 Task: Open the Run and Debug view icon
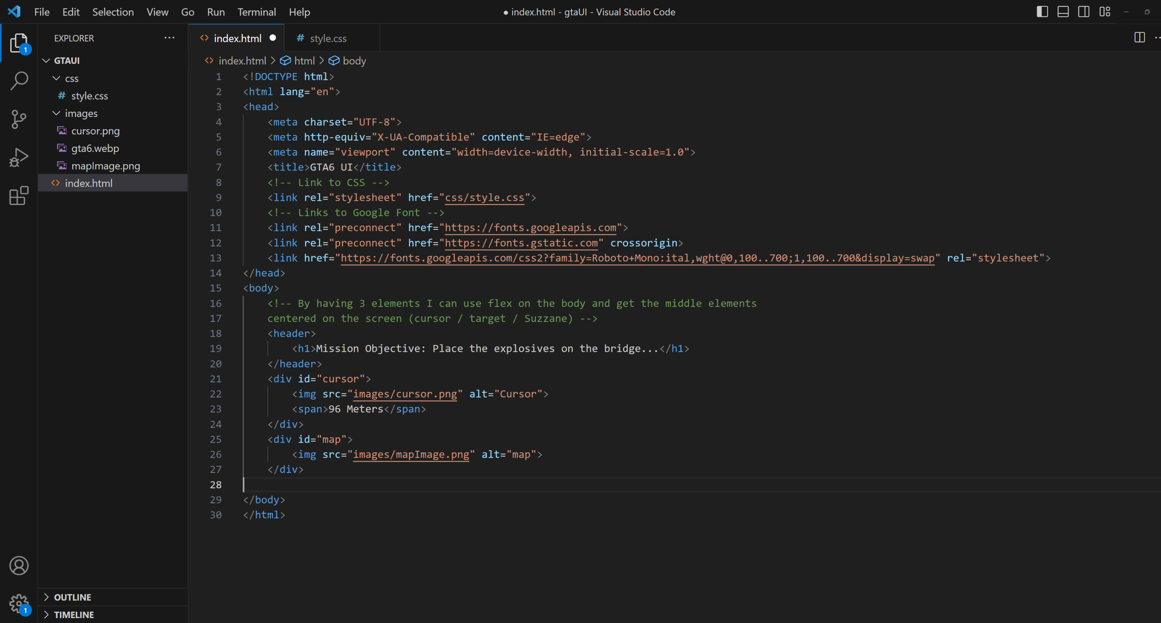point(19,157)
